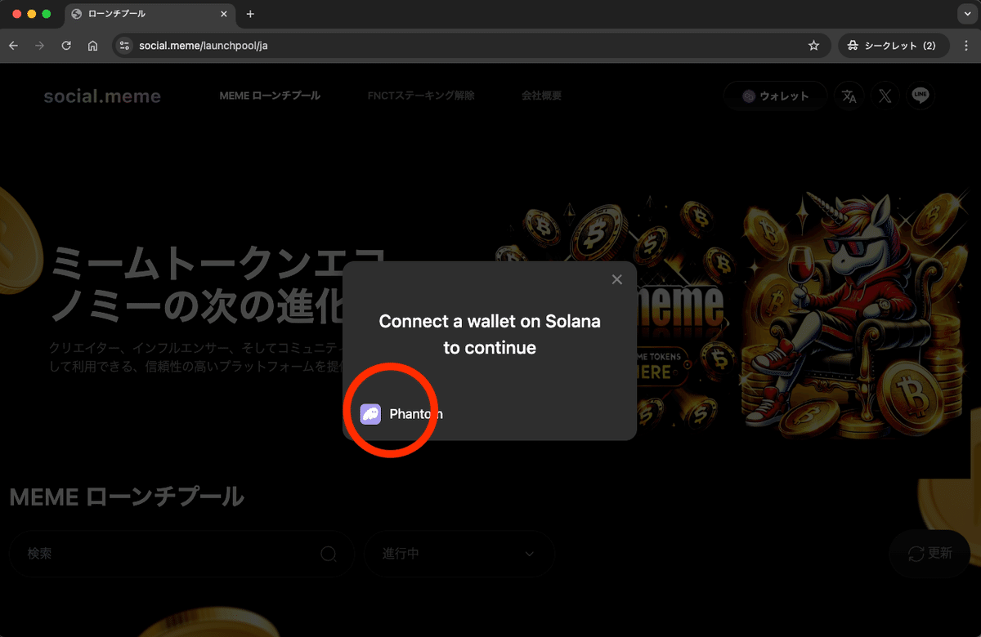Click the search magnifier icon
The height and width of the screenshot is (637, 981).
tap(329, 554)
